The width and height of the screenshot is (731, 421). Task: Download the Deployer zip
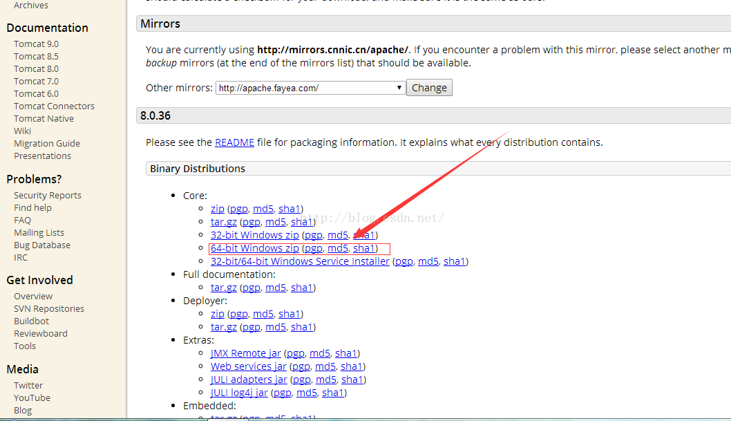pos(217,314)
